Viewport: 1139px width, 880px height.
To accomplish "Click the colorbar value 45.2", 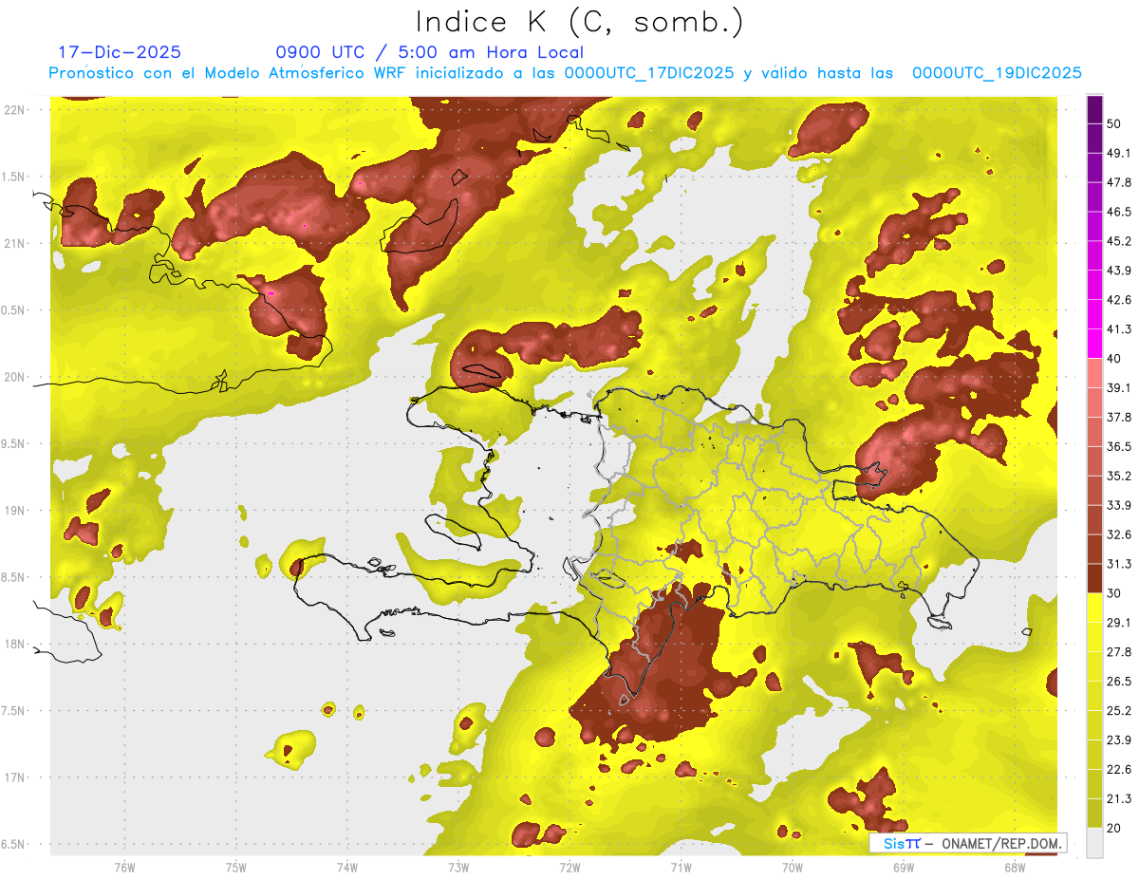I will 1120,241.
